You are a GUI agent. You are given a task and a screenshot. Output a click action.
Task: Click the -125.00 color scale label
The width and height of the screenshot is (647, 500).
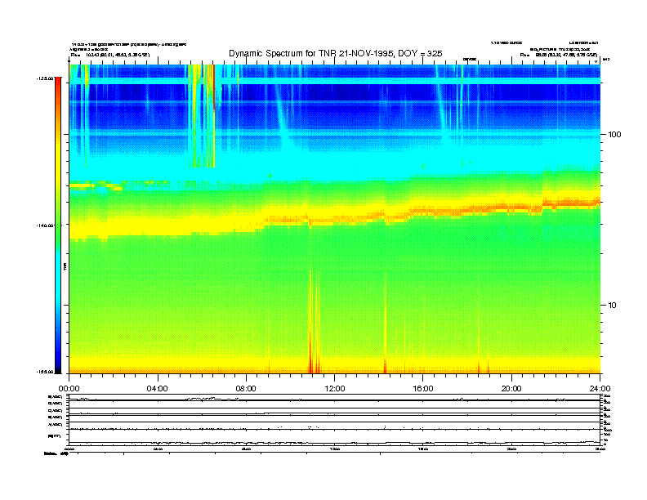coord(46,78)
